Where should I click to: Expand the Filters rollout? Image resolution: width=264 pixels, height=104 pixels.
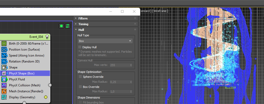pos(83,18)
